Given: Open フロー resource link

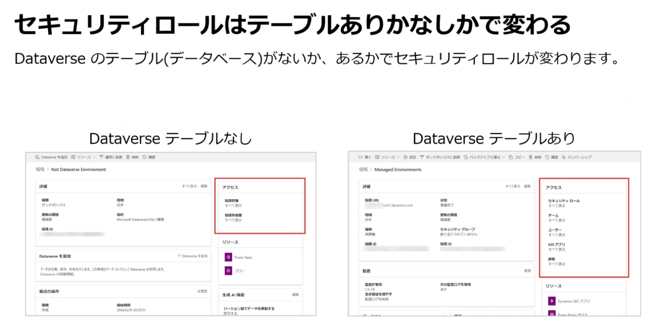Looking at the screenshot, I should pos(240,271).
